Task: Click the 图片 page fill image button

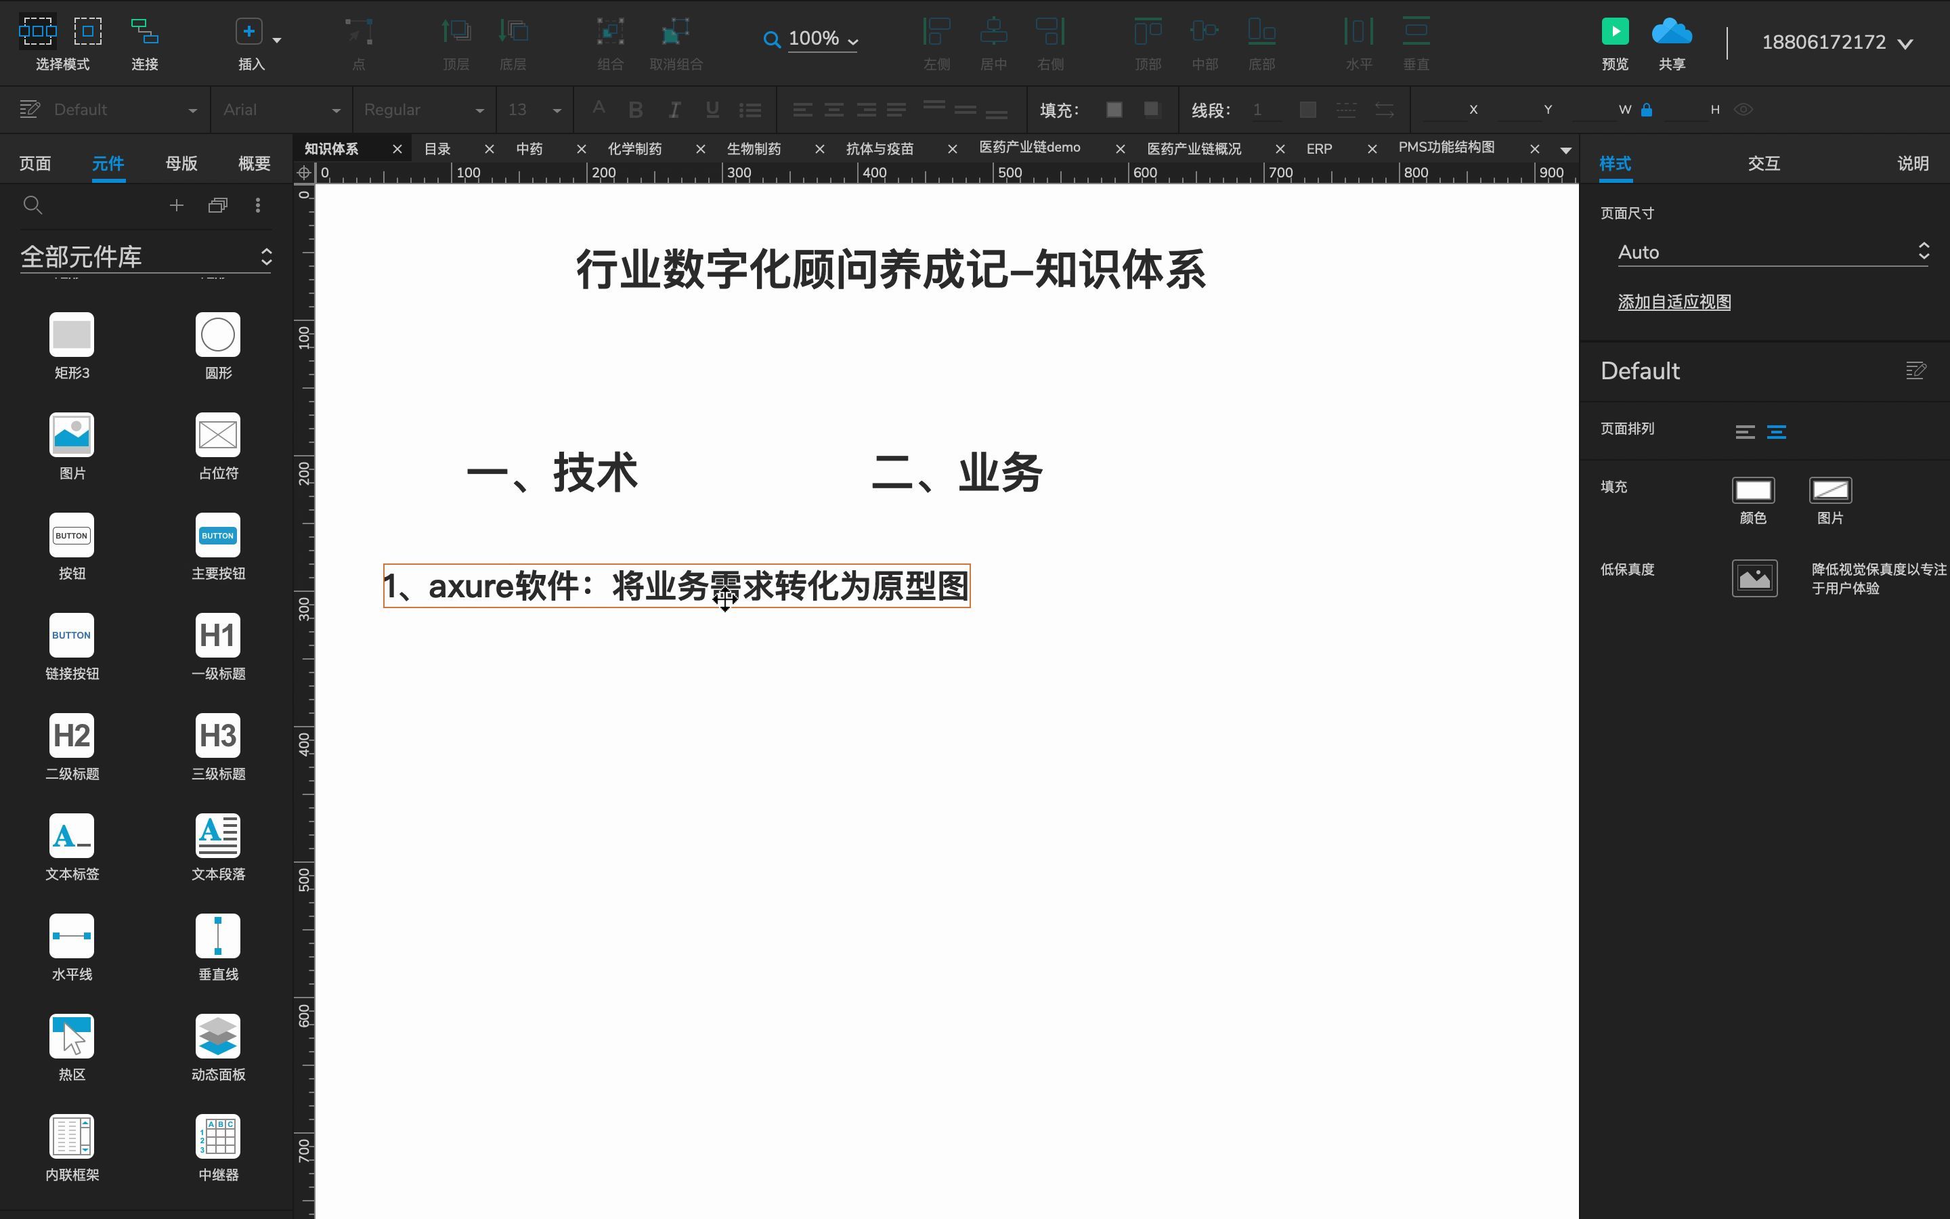Action: 1831,490
